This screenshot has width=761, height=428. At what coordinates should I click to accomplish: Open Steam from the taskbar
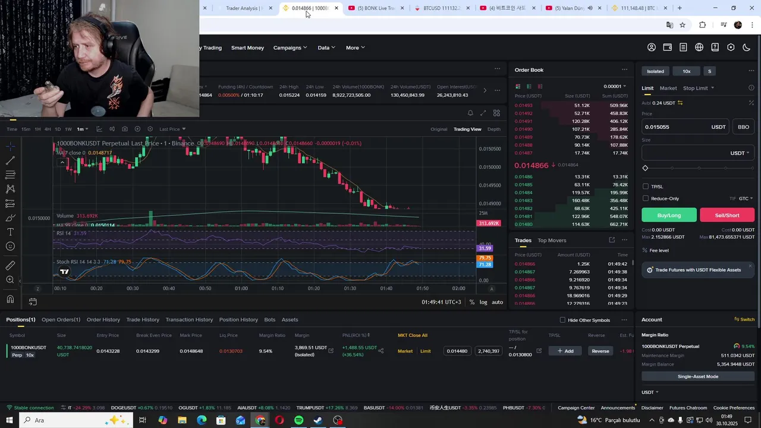pyautogui.click(x=318, y=420)
